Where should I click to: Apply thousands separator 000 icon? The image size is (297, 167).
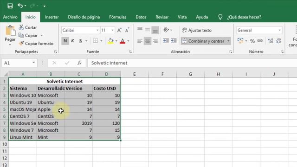tap(260, 41)
